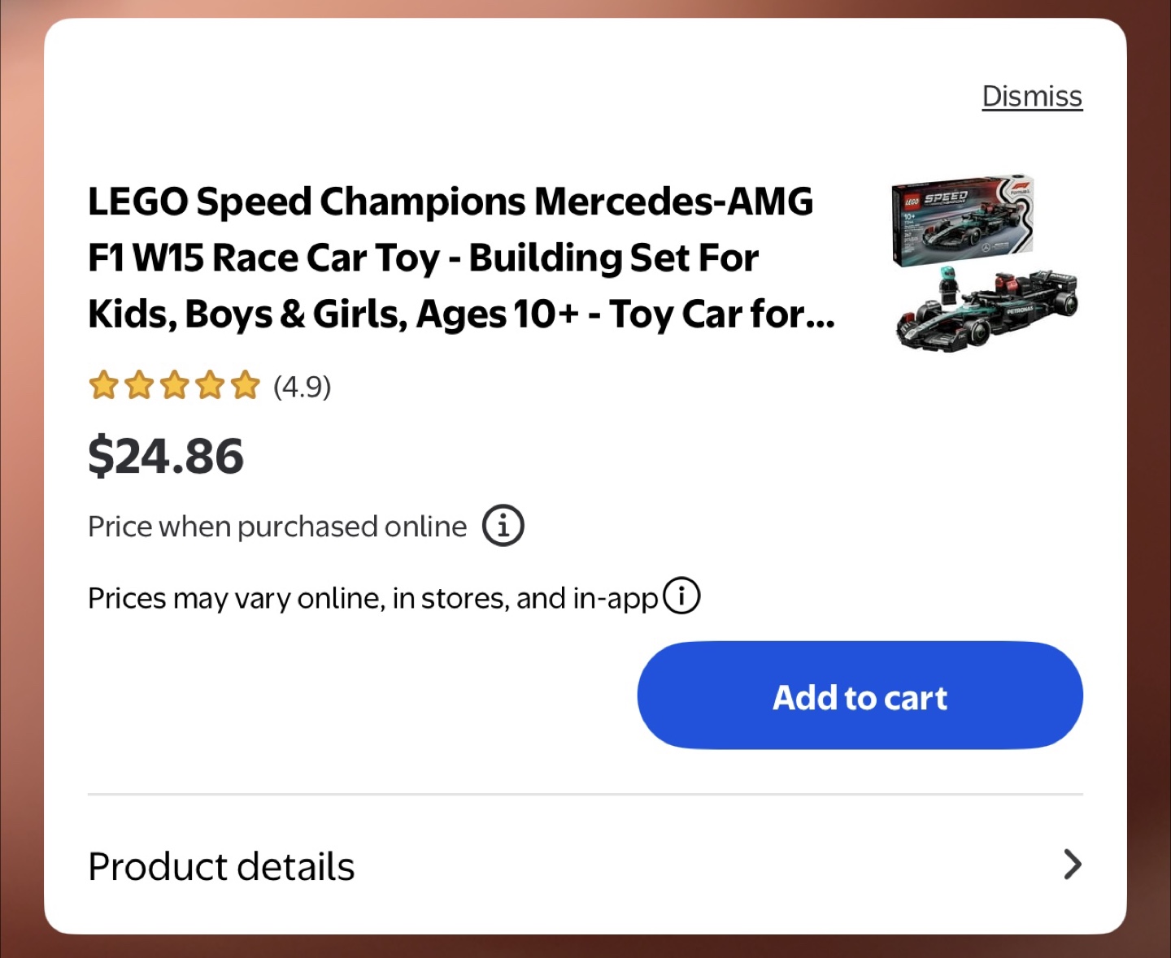Click the driver minifigure in the product photo

coord(948,286)
